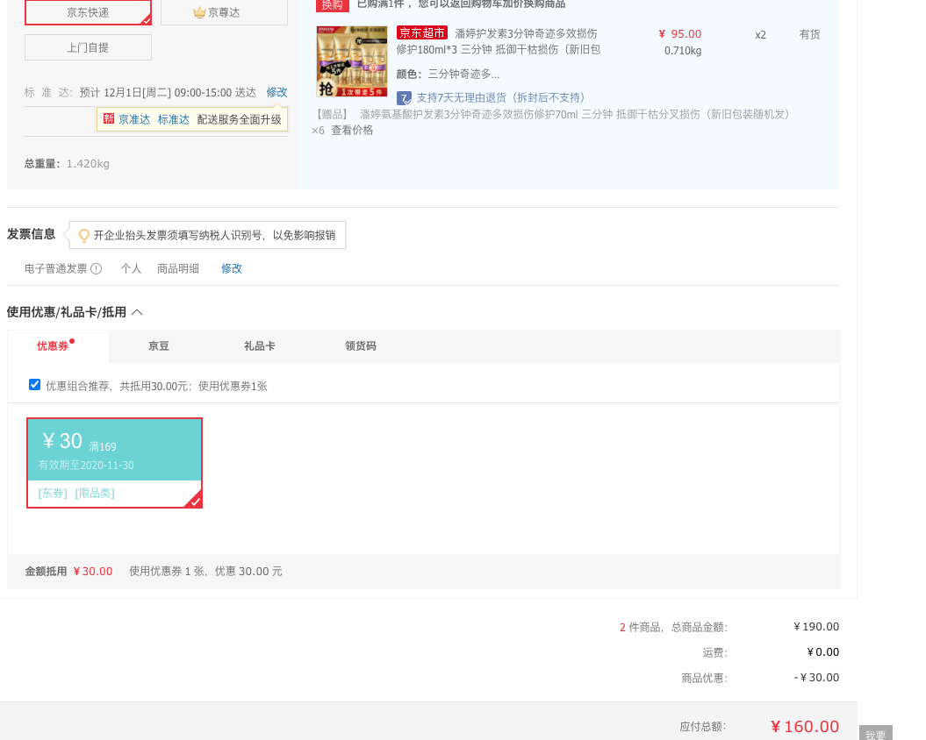Click the 金额抵用 ¥30.00 value

coord(93,572)
